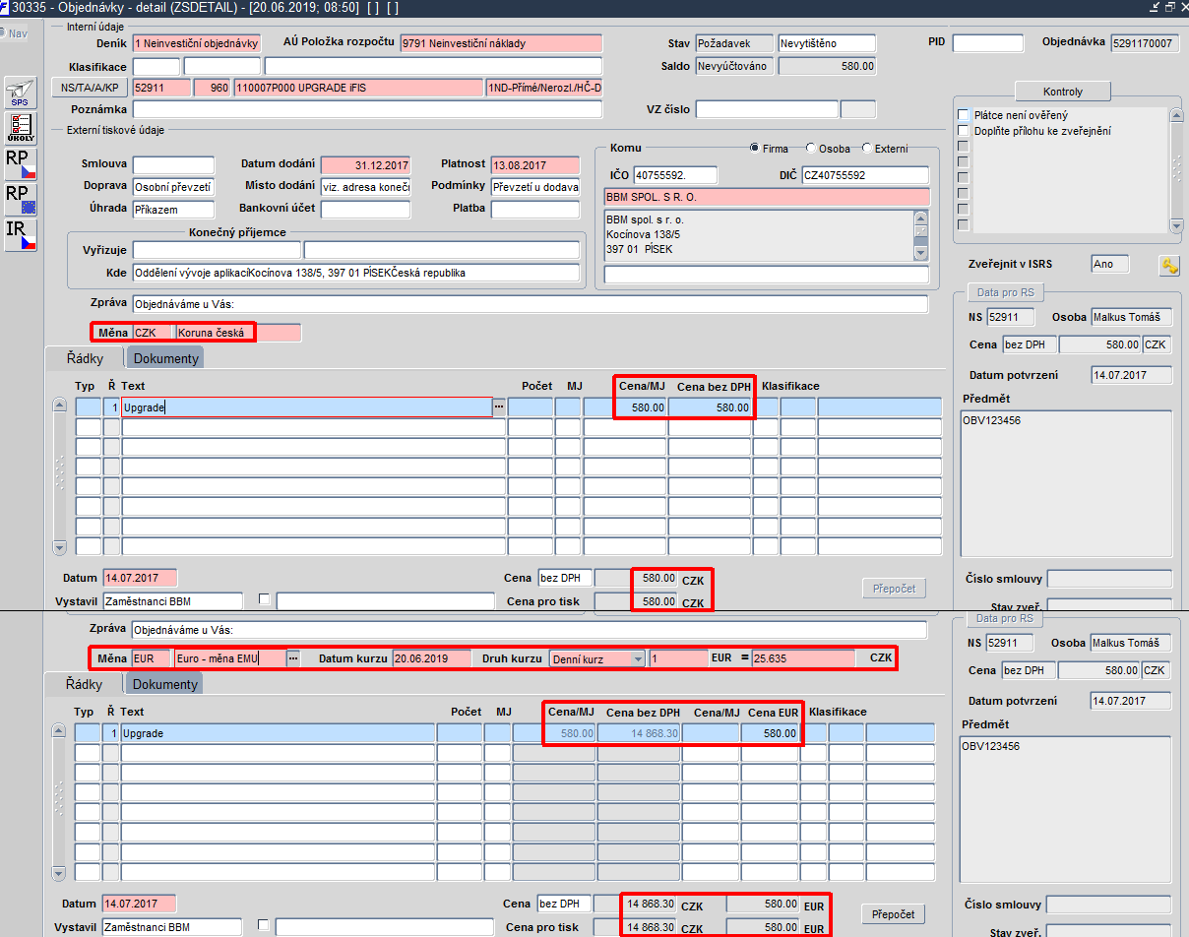Click the Deník field with Neinvestiční objednávky

pos(196,43)
